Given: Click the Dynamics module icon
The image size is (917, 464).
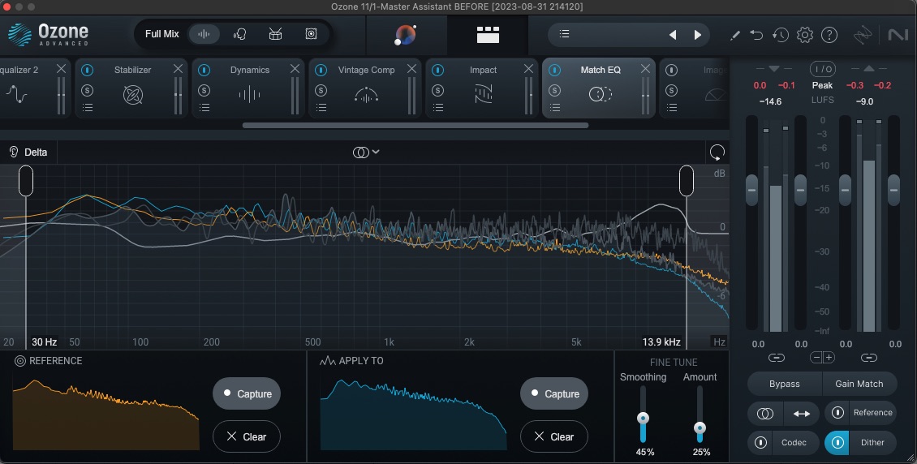Looking at the screenshot, I should point(250,95).
